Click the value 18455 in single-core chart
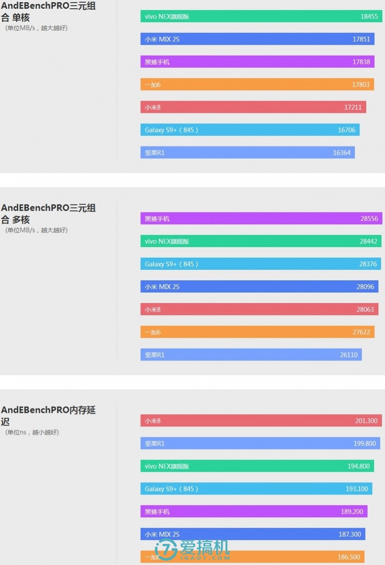Viewport: 385px width, 565px height. (x=369, y=17)
